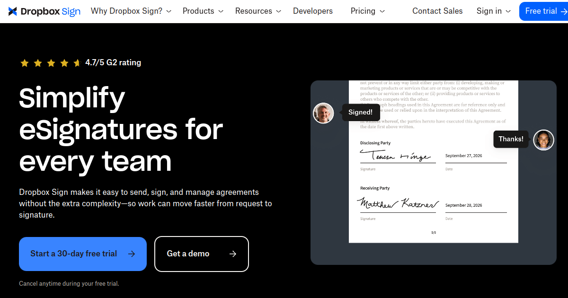The width and height of the screenshot is (568, 298).
Task: Click the avatar beside the Signed! bubble
Action: 324,113
